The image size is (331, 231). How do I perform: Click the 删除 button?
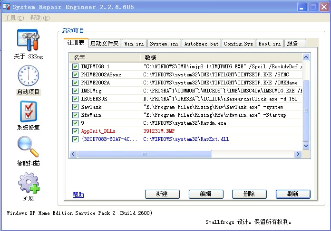[x=249, y=194]
